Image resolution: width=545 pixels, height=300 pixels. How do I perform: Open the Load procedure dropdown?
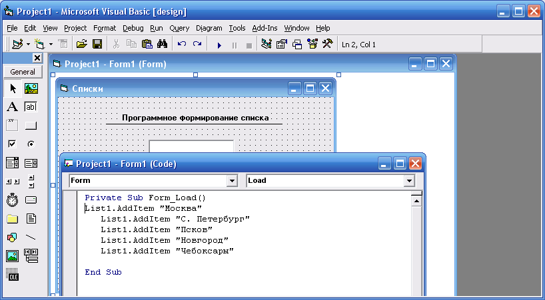409,181
